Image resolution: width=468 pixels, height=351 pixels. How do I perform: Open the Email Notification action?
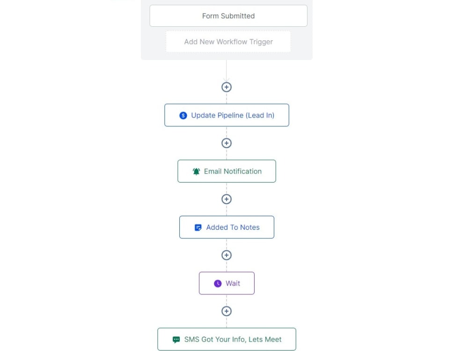[x=227, y=171]
